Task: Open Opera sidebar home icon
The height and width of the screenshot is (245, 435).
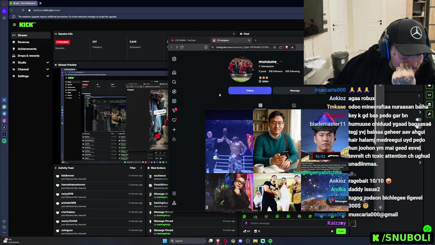Action: [4, 11]
